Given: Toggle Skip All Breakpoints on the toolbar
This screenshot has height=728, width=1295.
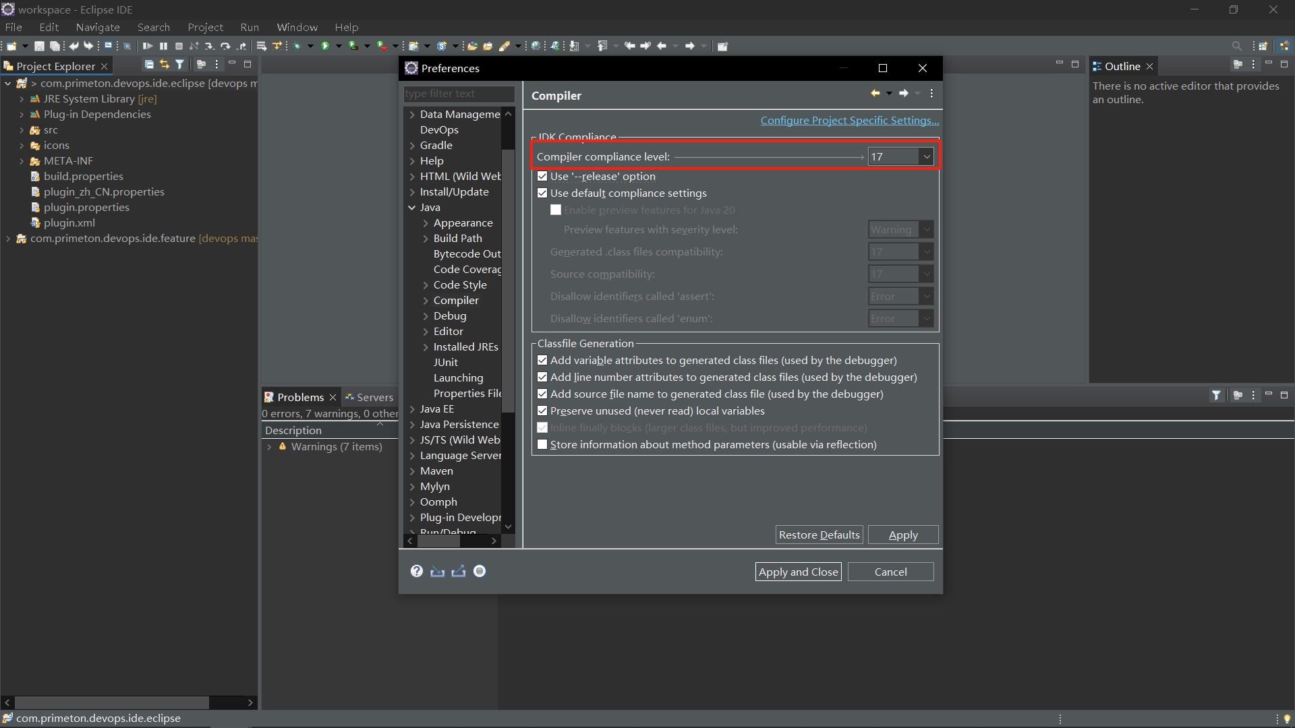Looking at the screenshot, I should (x=128, y=46).
